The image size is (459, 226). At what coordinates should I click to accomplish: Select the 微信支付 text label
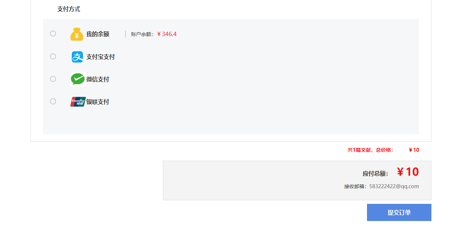(98, 79)
